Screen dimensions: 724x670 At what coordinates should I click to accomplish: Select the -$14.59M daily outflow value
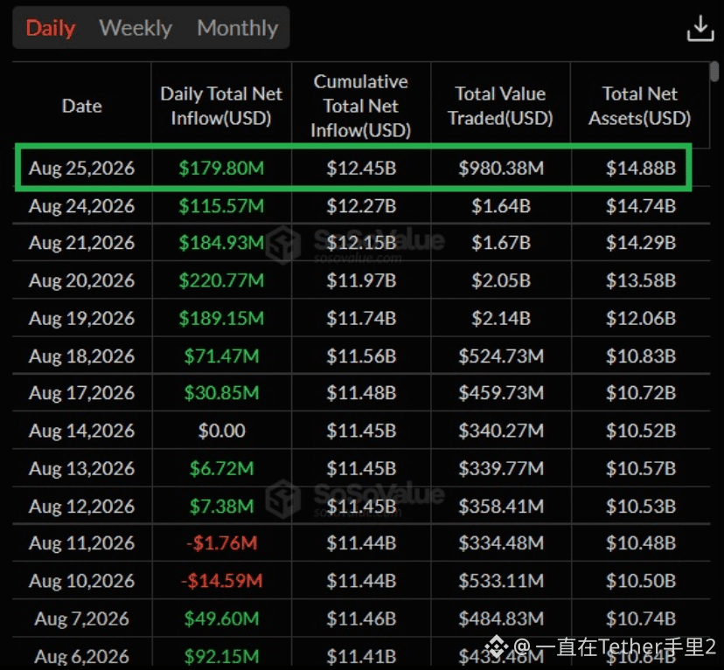[221, 581]
